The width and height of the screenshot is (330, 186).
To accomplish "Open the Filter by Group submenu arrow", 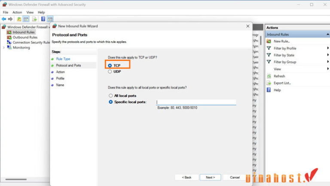I will 328,62.
